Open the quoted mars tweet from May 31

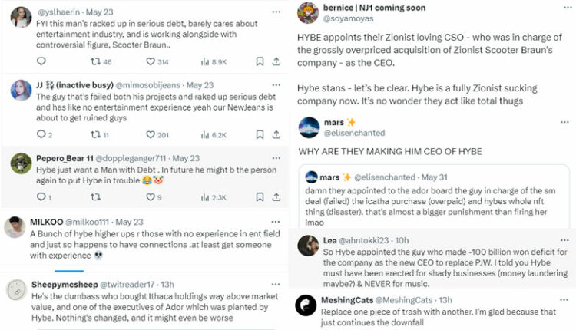pos(434,200)
